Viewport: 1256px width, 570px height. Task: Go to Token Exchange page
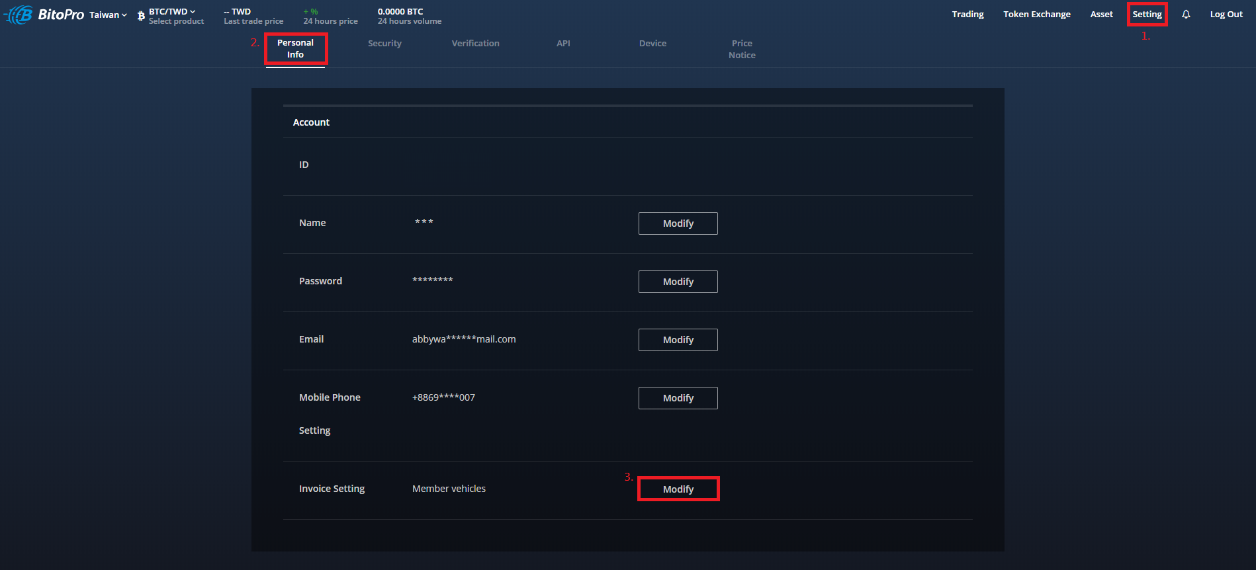(x=1036, y=15)
